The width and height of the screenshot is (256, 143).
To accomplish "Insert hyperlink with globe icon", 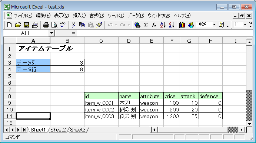I will pyautogui.click(x=137, y=25).
